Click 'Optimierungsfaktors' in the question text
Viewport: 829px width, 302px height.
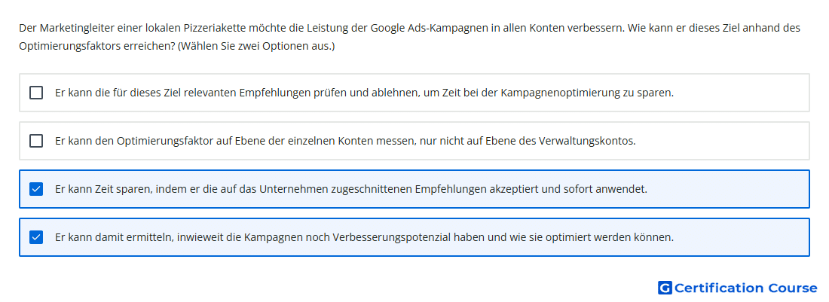coord(67,47)
